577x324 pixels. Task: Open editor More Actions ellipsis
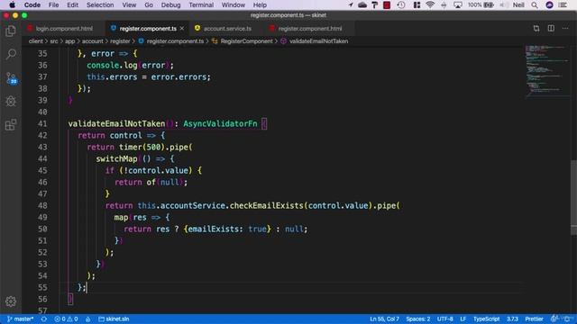(565, 28)
